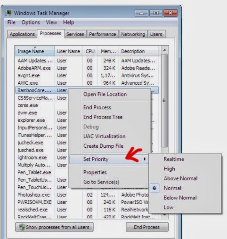The width and height of the screenshot is (227, 239).
Task: Click the shield icon on Show processes button
Action: 22,227
